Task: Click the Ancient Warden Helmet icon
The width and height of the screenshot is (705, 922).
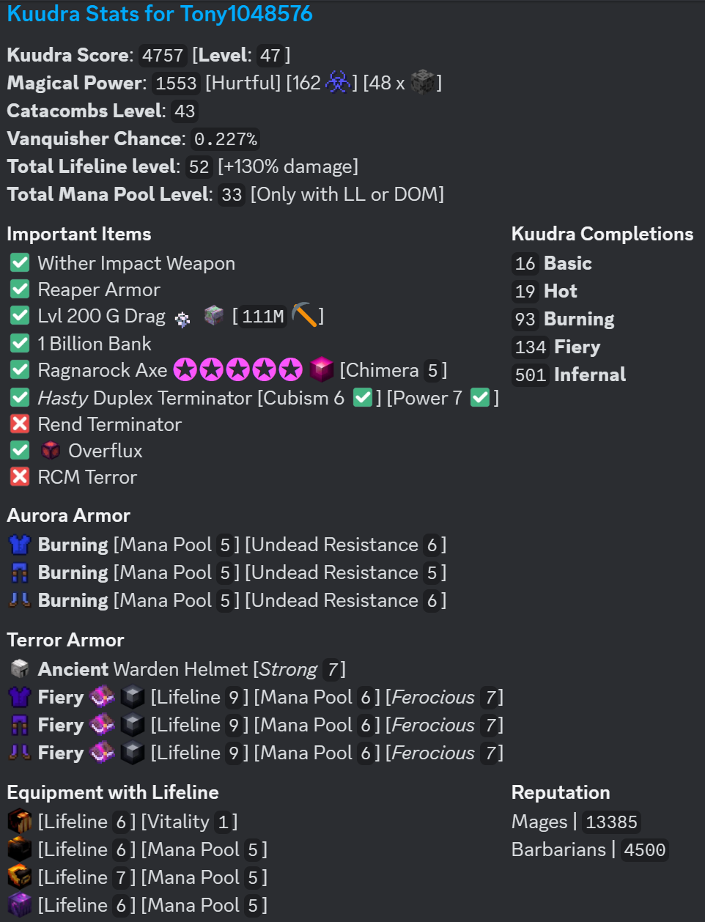Action: [x=20, y=668]
